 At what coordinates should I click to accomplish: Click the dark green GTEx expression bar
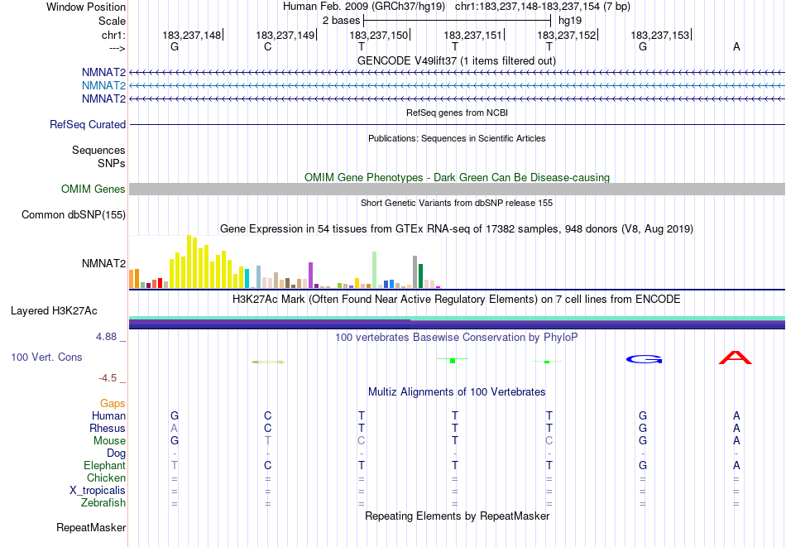coord(420,276)
